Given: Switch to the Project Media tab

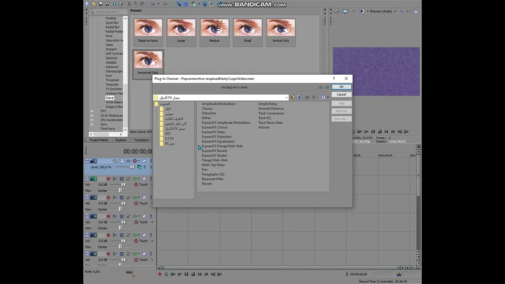Looking at the screenshot, I should (99, 140).
